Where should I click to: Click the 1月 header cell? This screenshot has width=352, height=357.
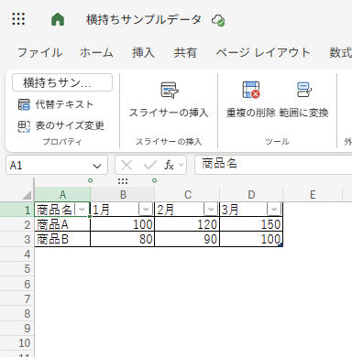click(x=123, y=210)
